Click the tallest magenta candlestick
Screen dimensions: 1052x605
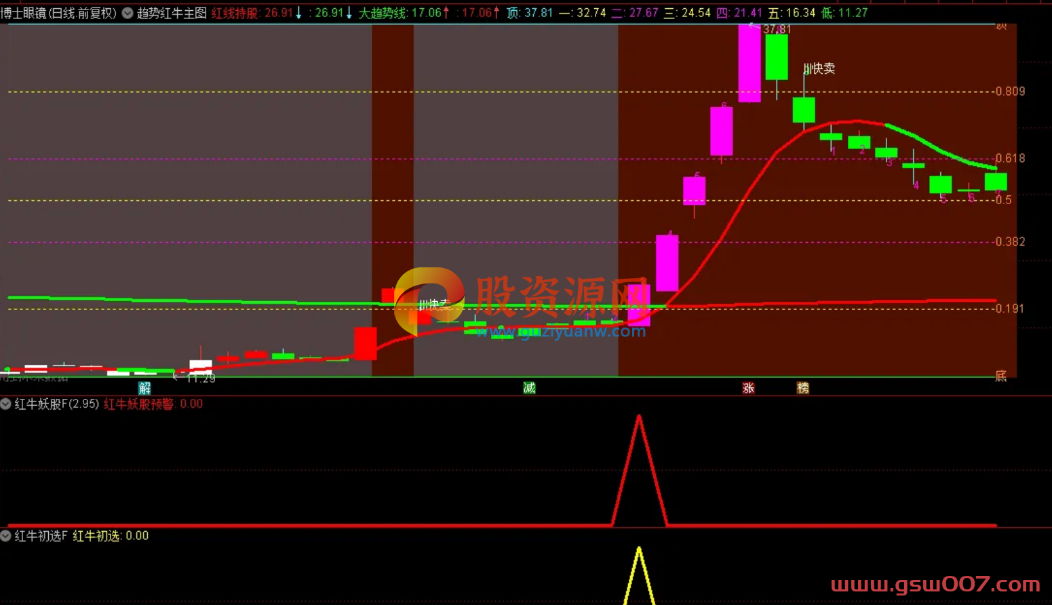749,63
